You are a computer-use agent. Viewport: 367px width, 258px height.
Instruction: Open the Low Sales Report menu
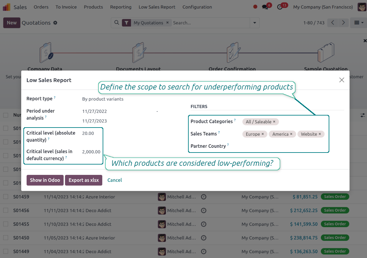(157, 7)
